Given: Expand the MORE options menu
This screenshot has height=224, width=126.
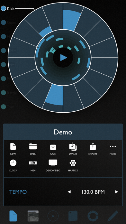Looking at the screenshot, I should 113,146.
